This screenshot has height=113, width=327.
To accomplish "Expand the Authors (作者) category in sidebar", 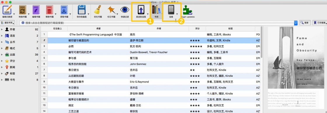I will point(2,29).
